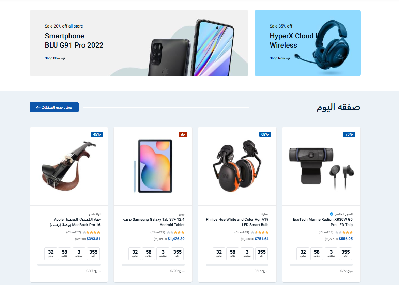This screenshot has width=399, height=285.
Task: Click the -45% discount badge
Action: (97, 134)
